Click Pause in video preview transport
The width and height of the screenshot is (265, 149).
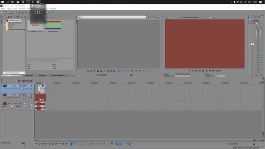203,71
